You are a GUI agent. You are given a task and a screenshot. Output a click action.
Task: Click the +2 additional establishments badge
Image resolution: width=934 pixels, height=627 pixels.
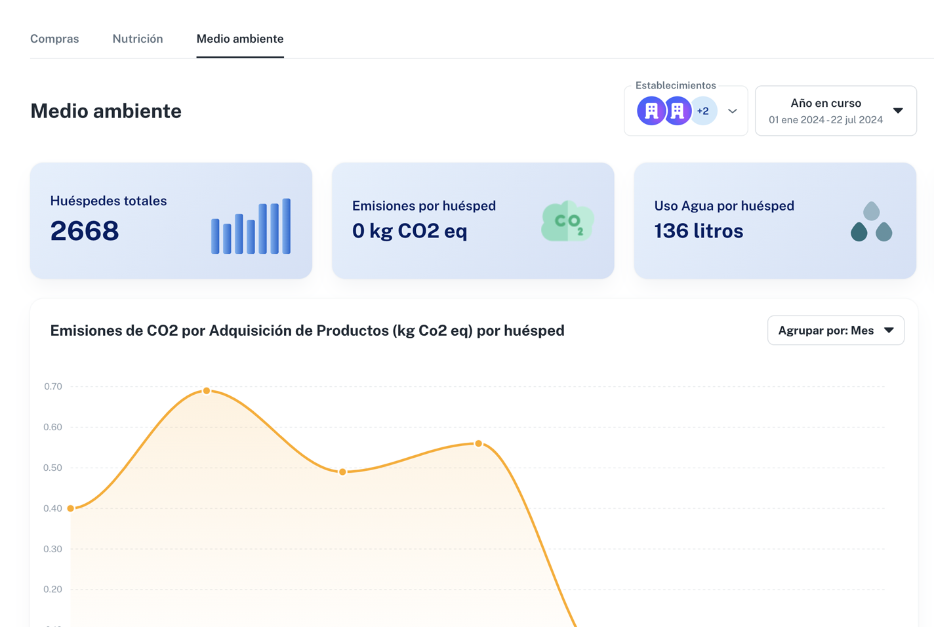704,111
